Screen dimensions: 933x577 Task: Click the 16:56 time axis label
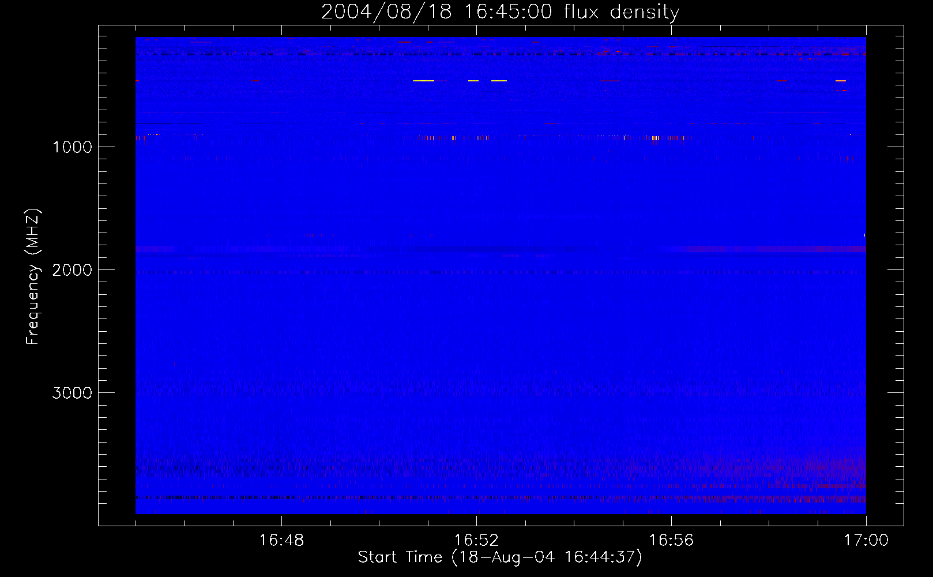coord(671,540)
